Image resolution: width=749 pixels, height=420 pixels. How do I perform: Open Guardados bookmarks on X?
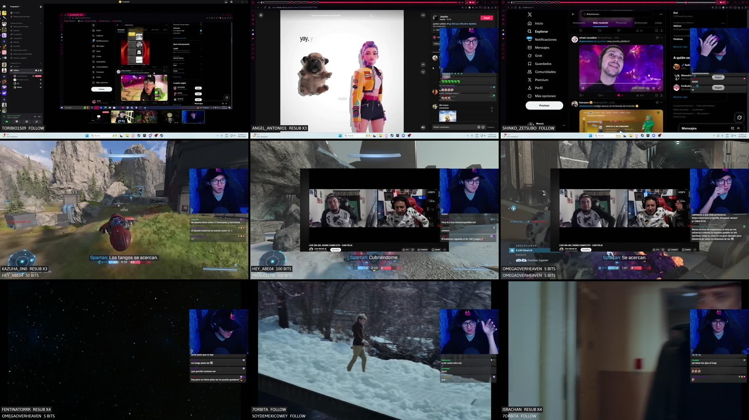pos(543,63)
